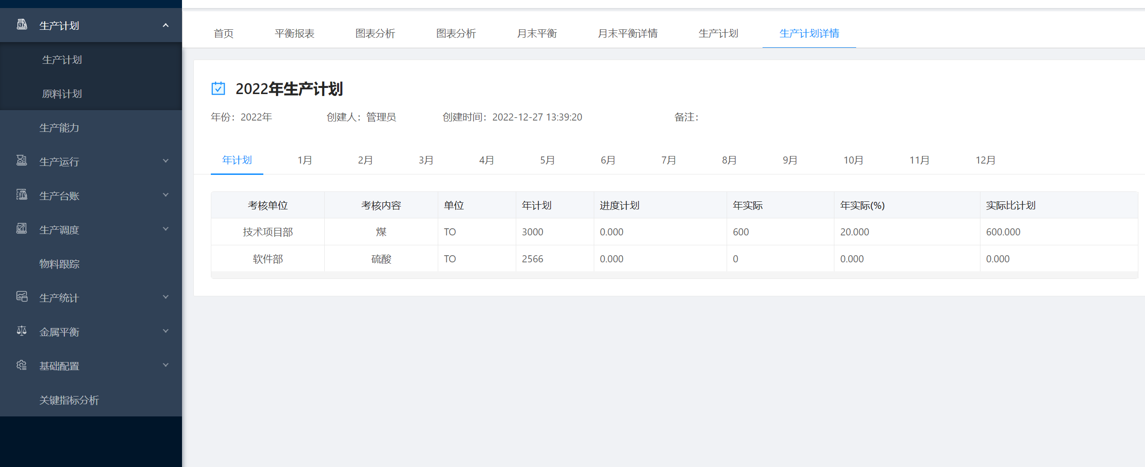The image size is (1145, 467).
Task: Select the 5月 tab
Action: 547,160
